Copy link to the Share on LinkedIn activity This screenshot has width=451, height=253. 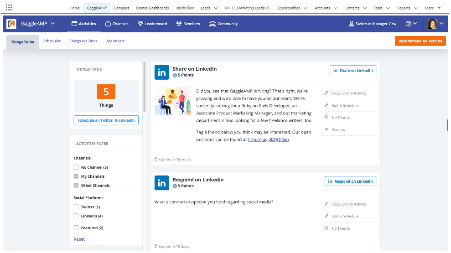348,93
